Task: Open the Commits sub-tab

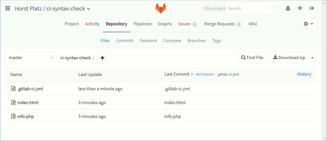Action: [125, 41]
